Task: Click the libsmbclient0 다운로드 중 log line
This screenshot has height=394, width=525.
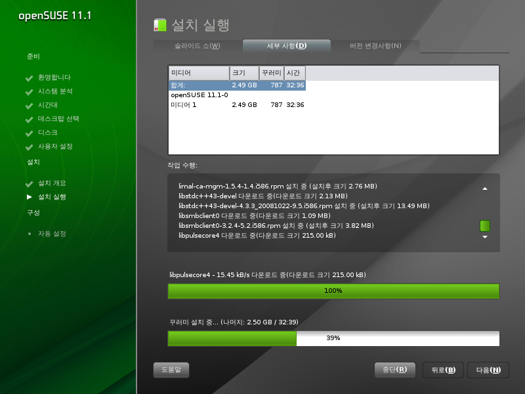Action: coord(255,216)
